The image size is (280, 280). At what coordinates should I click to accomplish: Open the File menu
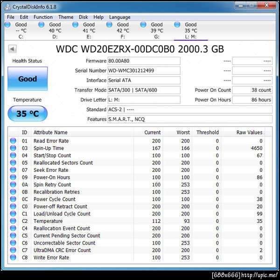coord(11,17)
